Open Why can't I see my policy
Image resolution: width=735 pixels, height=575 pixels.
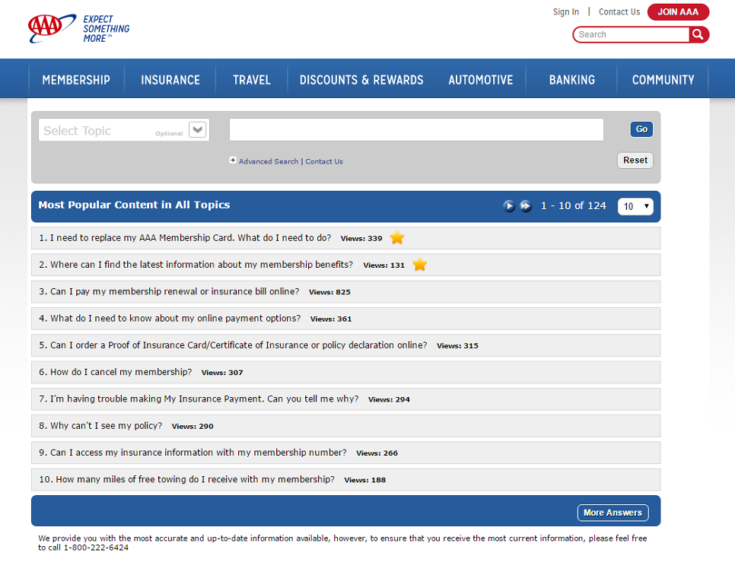pyautogui.click(x=107, y=425)
